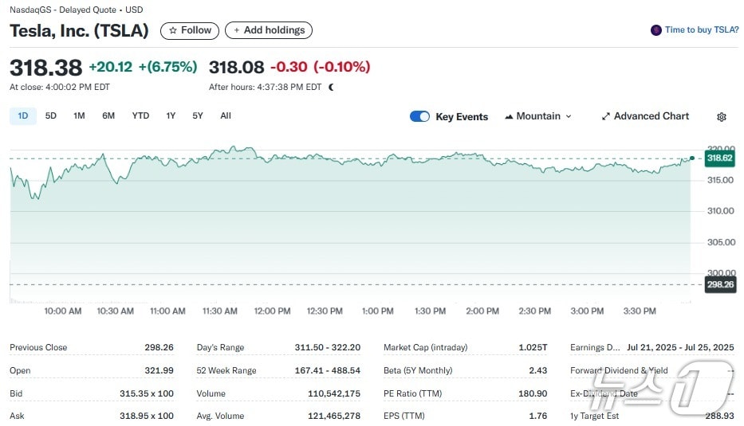Screen dimensions: 744x426
Task: Expand the Mountain chart style dropdown
Action: [x=569, y=116]
